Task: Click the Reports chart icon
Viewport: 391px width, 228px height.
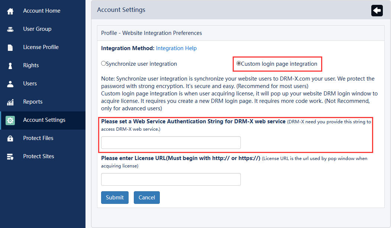Action: coord(10,102)
